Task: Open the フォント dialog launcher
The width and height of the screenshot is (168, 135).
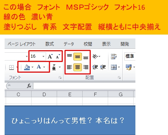Action: click(60, 78)
